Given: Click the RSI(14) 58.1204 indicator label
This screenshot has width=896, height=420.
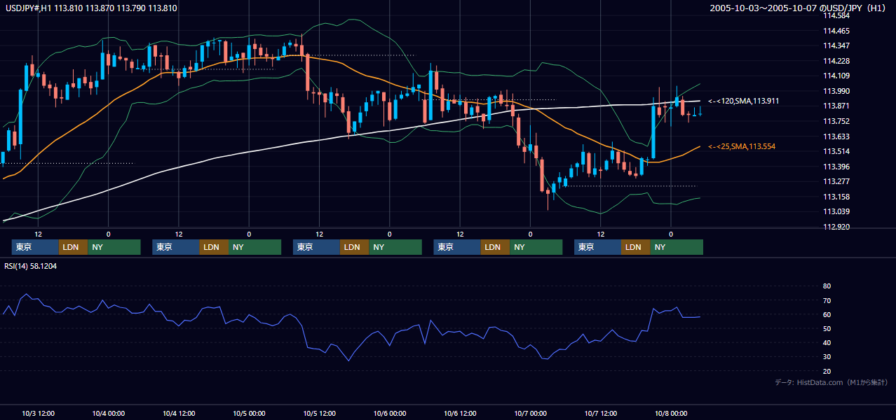Looking at the screenshot, I should click(x=32, y=266).
